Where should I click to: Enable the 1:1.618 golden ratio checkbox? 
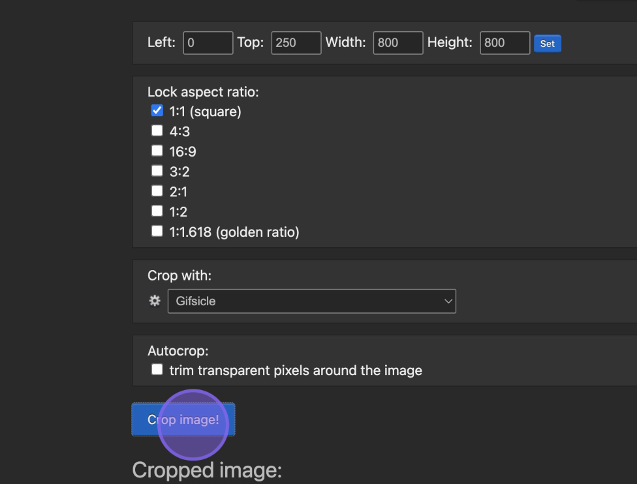pyautogui.click(x=157, y=231)
